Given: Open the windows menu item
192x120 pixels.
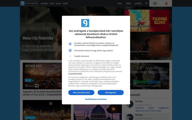Looking at the screenshot, I should [x=45, y=3].
